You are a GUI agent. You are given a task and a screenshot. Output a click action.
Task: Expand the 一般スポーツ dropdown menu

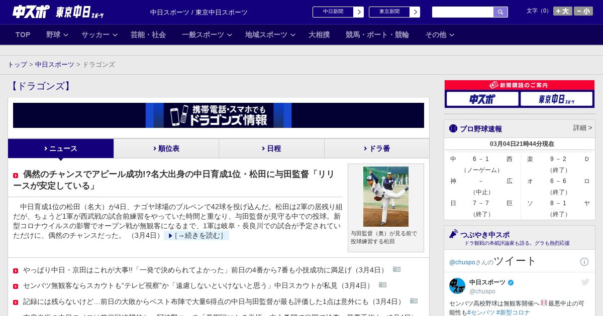[207, 35]
